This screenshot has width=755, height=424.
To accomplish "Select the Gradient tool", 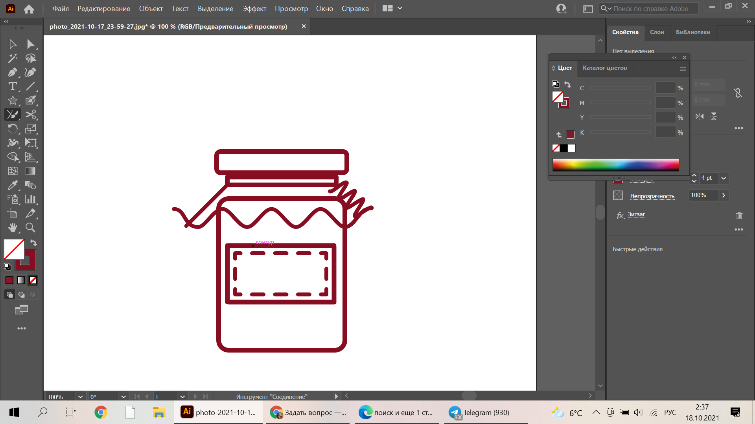I will [x=30, y=171].
